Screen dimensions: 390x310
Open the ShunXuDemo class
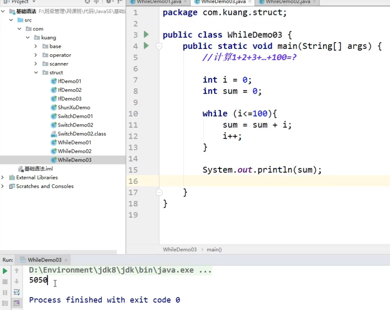[74, 107]
